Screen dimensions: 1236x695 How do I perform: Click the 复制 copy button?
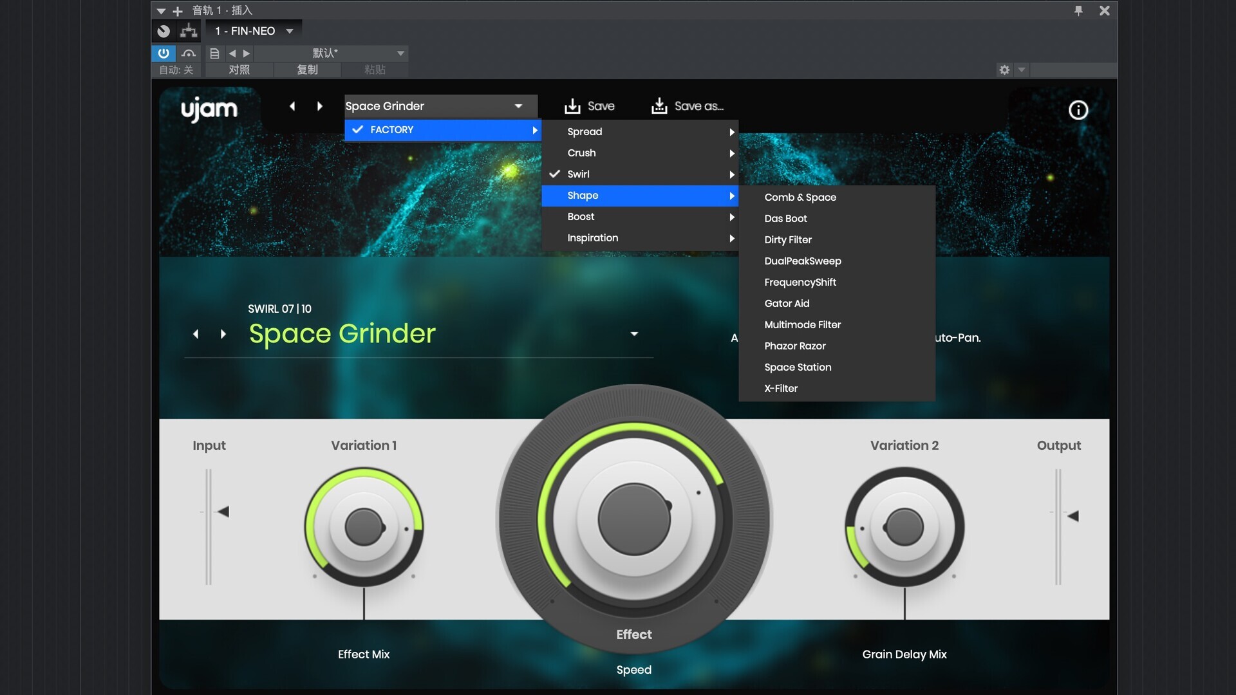click(307, 69)
